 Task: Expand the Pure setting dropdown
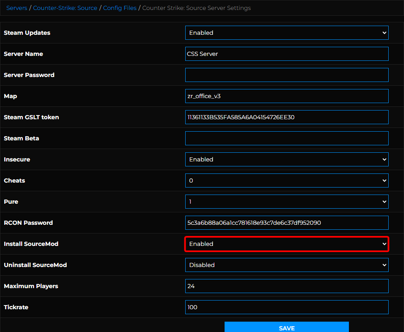click(x=286, y=202)
